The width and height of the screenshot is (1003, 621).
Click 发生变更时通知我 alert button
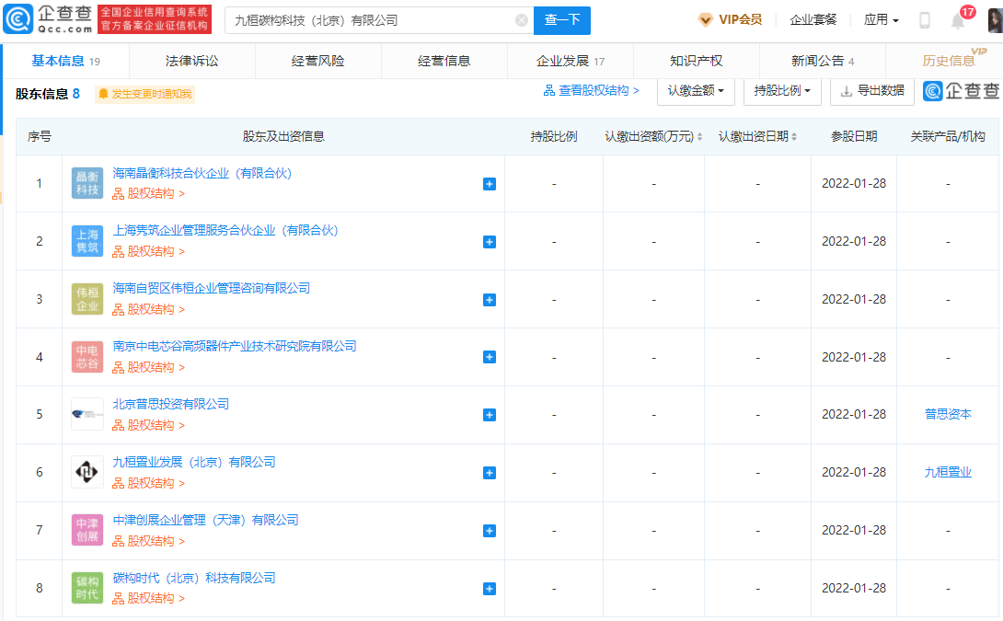coord(145,94)
